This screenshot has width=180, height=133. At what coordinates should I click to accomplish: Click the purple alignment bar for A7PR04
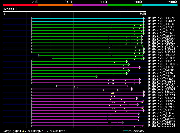tap(82, 89)
